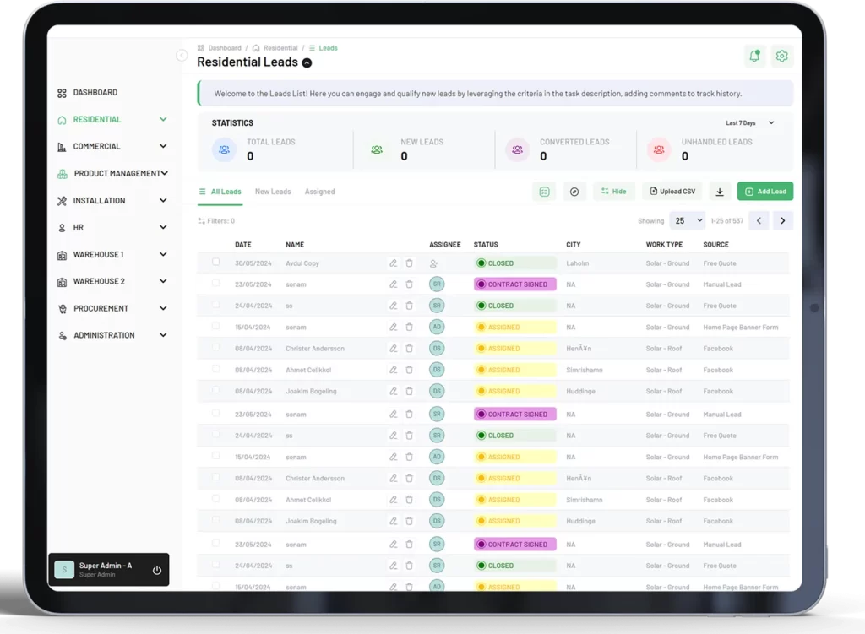Open settings gear in the header

coord(781,57)
